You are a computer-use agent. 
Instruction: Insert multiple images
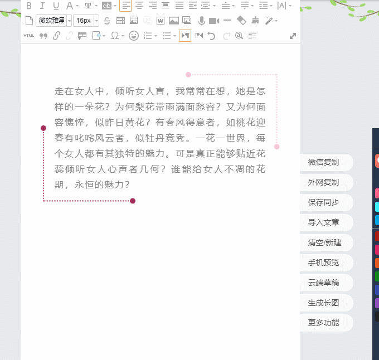point(187,21)
